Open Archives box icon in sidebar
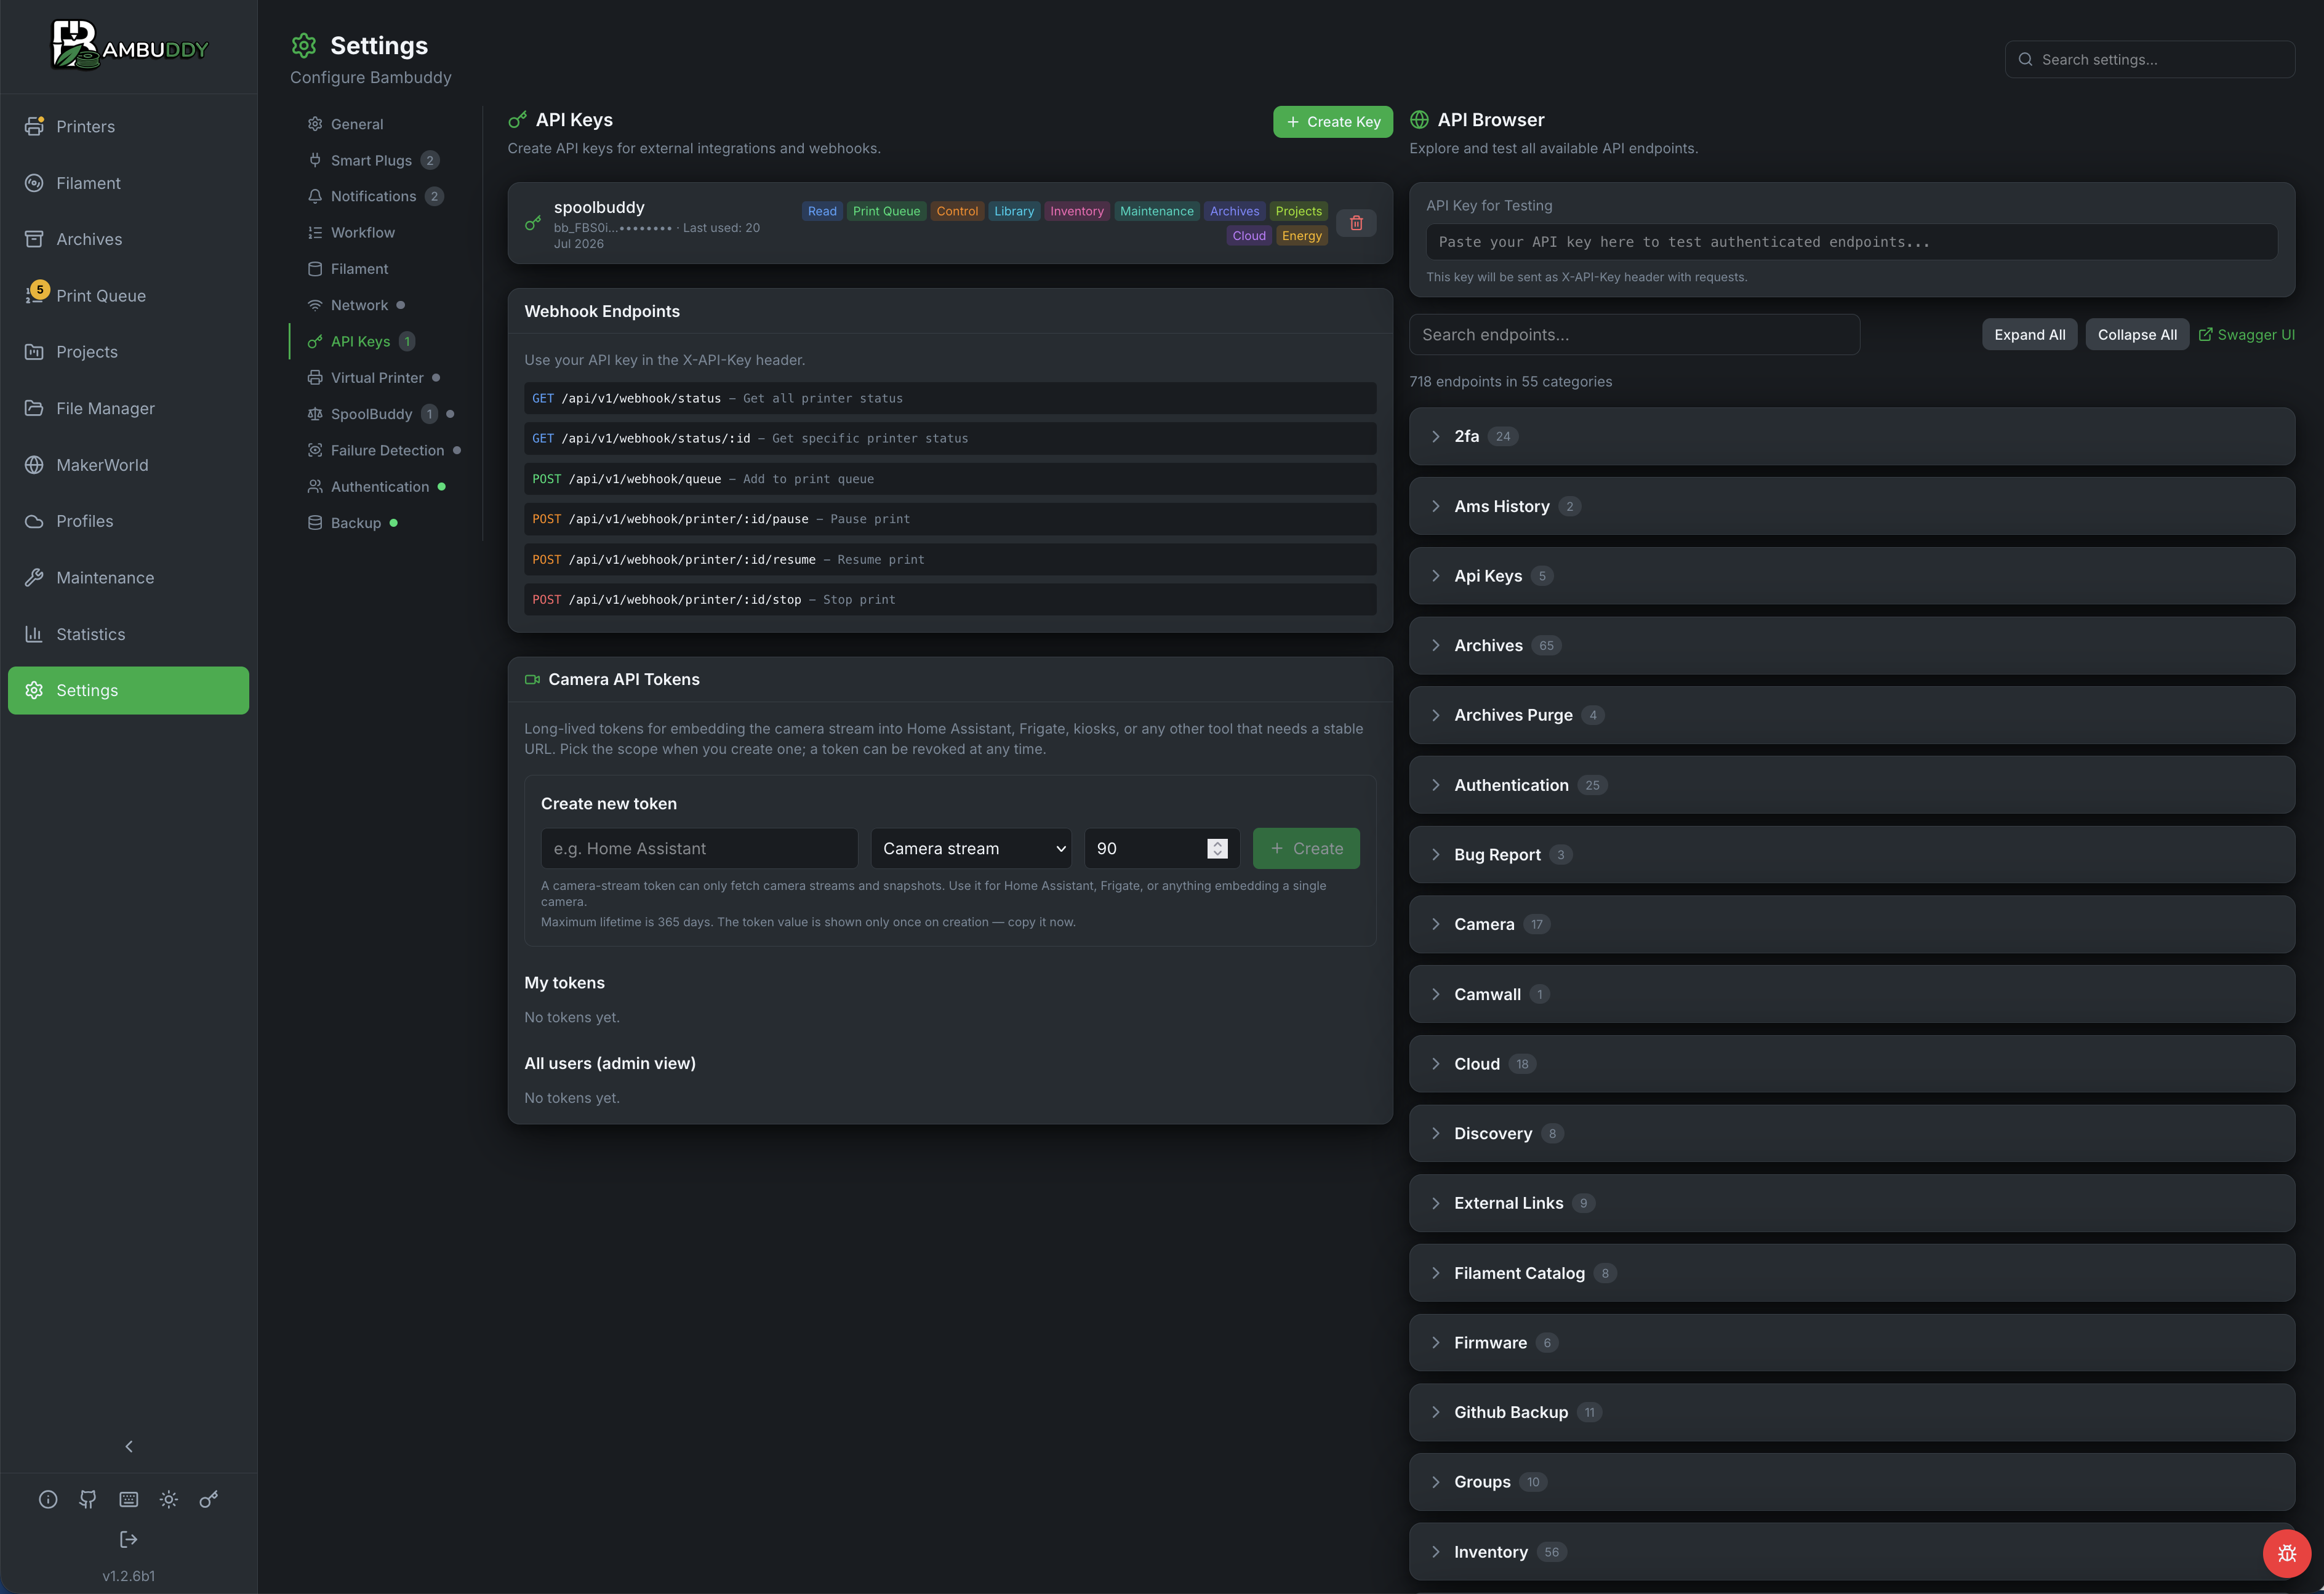This screenshot has width=2324, height=1594. [x=34, y=239]
